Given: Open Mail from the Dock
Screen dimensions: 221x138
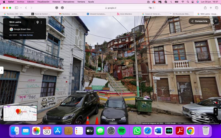Looking at the screenshot, I should pyautogui.click(x=26, y=131).
